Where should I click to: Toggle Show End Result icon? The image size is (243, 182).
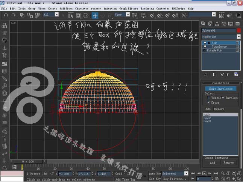click(214, 75)
